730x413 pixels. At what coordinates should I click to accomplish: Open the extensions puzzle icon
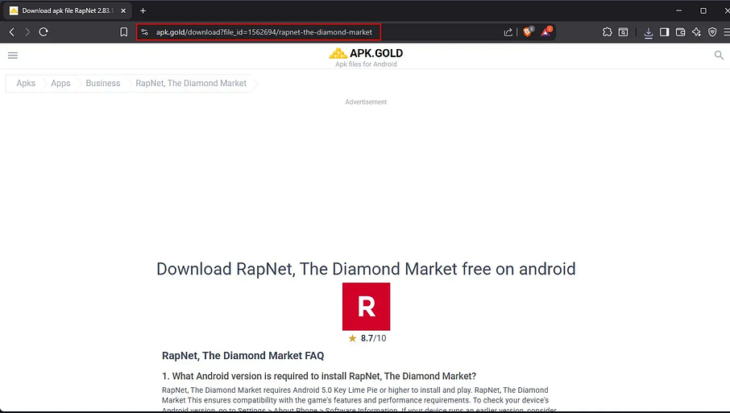pyautogui.click(x=607, y=32)
